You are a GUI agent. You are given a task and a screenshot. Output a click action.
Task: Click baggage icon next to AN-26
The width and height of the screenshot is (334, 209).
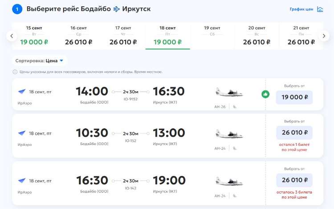[235, 107]
